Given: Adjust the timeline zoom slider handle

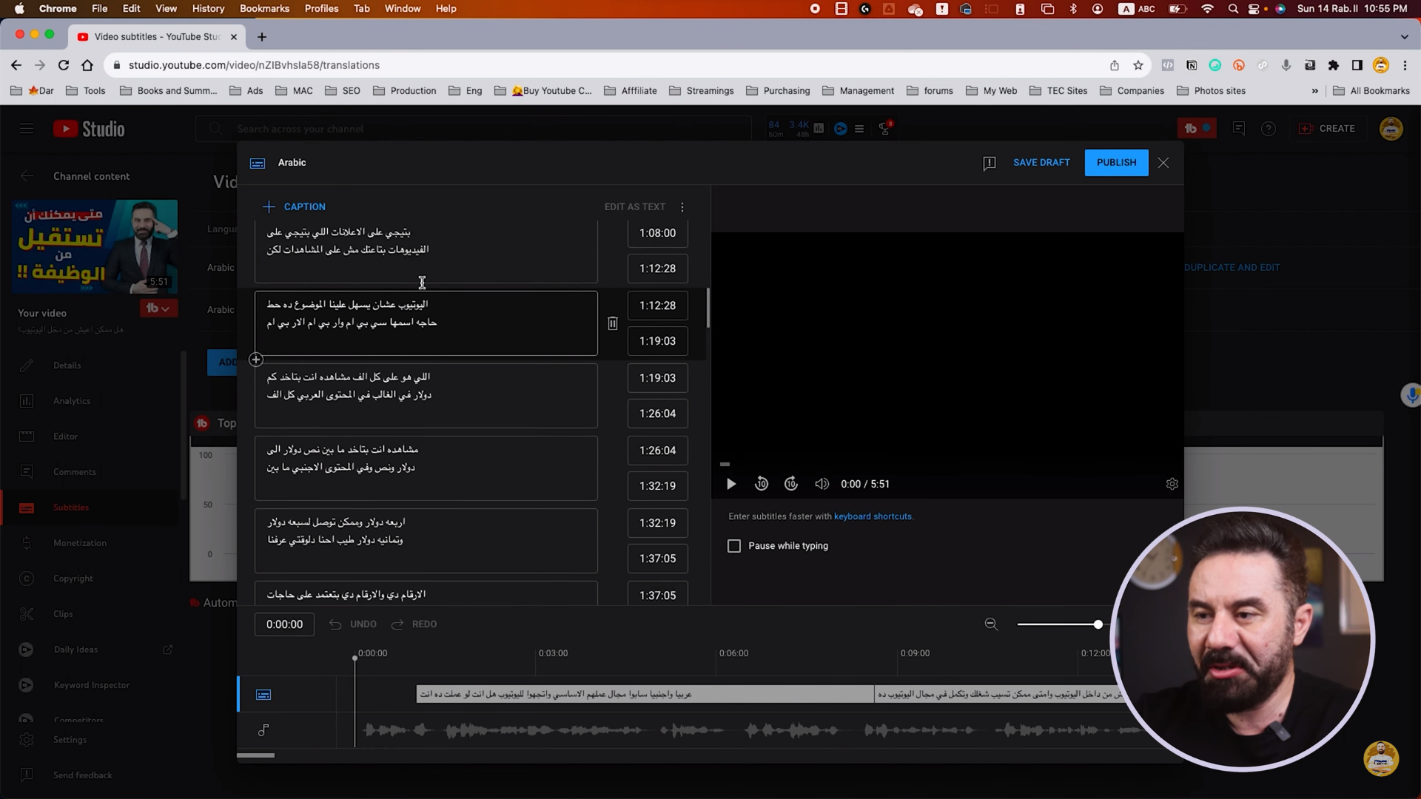Looking at the screenshot, I should click(x=1098, y=624).
